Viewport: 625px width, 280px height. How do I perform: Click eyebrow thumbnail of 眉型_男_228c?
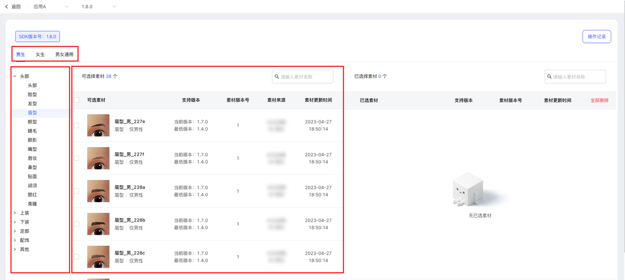(98, 257)
